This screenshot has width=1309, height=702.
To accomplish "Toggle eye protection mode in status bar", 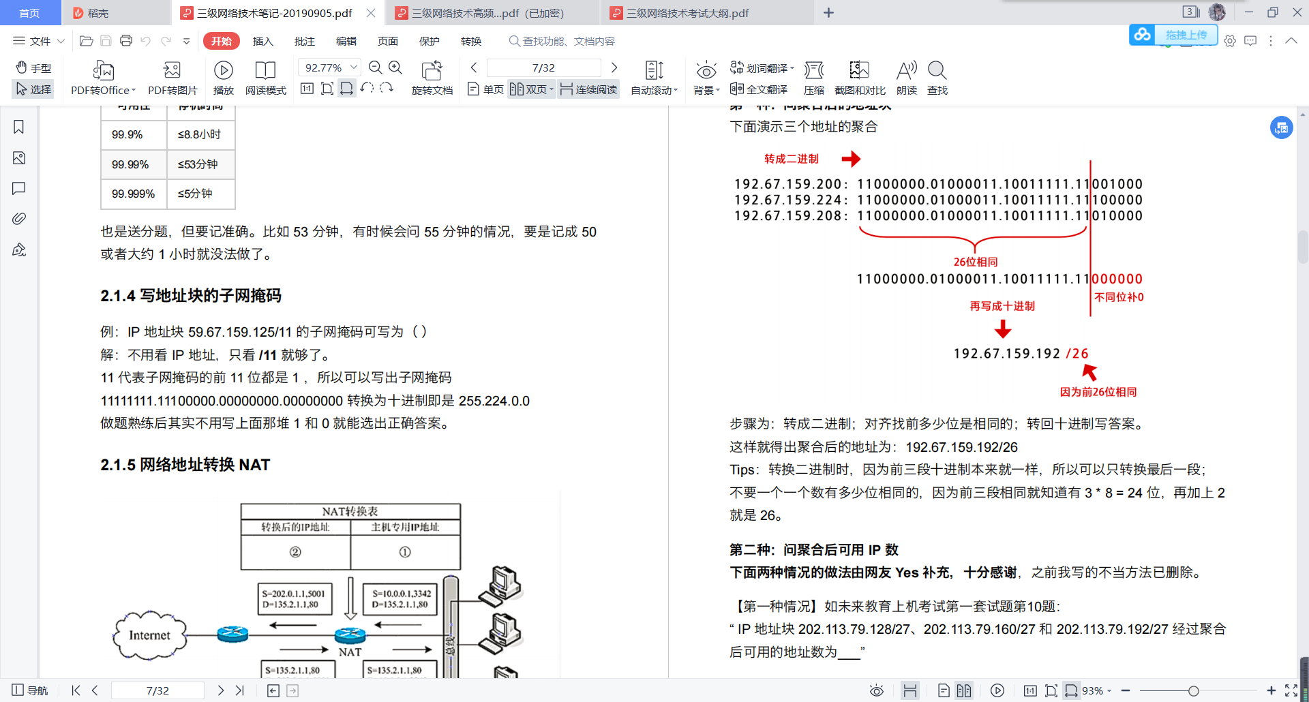I will coord(877,690).
